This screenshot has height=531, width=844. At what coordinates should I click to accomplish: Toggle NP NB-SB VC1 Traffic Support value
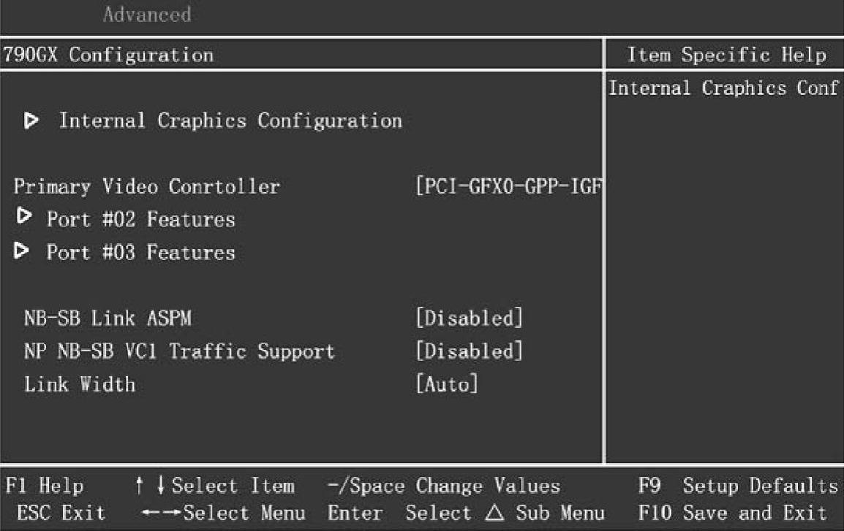click(x=469, y=351)
